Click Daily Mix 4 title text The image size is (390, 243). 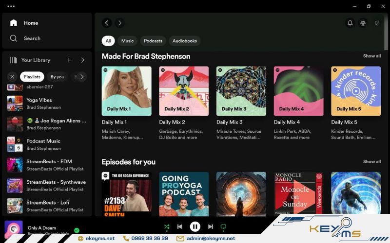pos(287,122)
